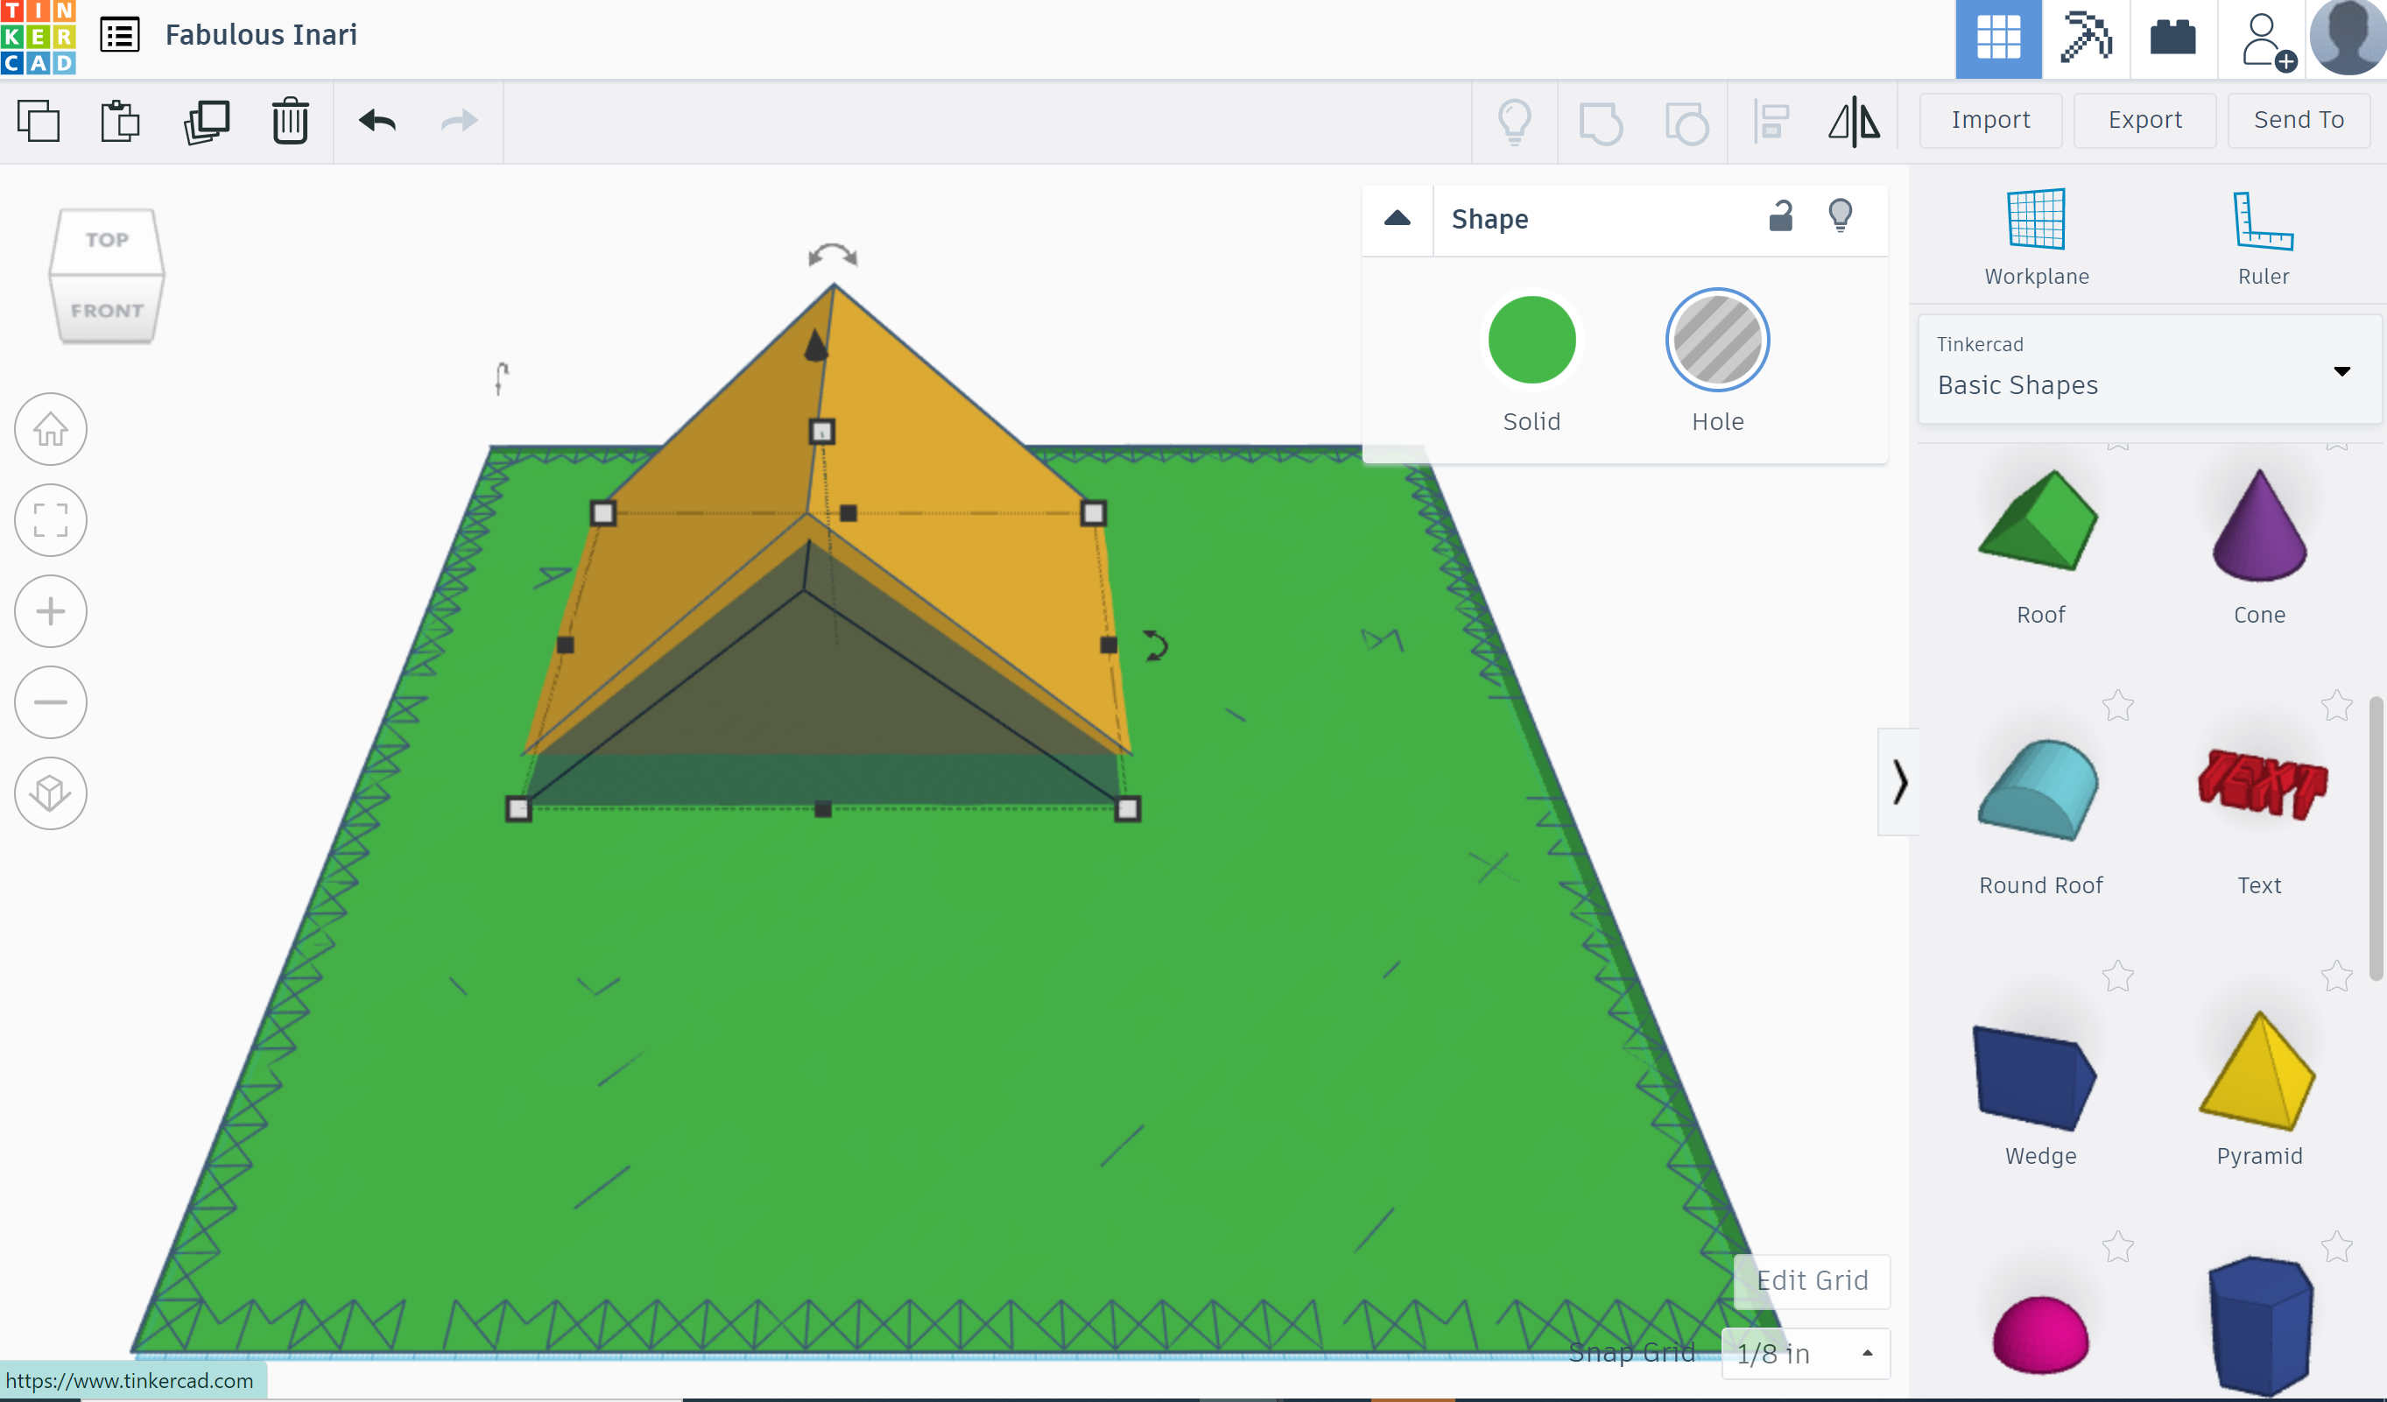2387x1402 pixels.
Task: Switch to the 3D design grid view tab
Action: [1997, 39]
